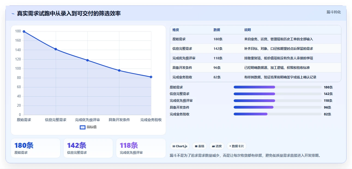
Task: Click description 有样例数据、验证结果和明确签字或线上确认记录
Action: [280, 77]
